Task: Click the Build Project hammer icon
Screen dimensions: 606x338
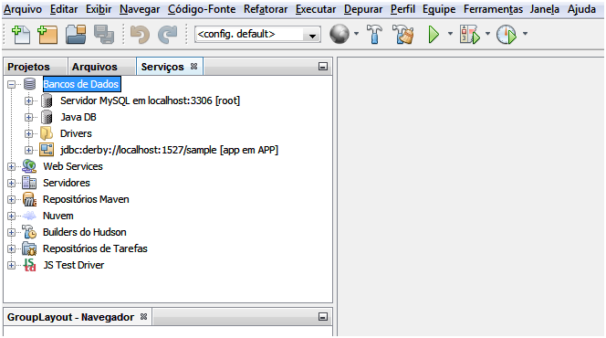Action: [374, 34]
